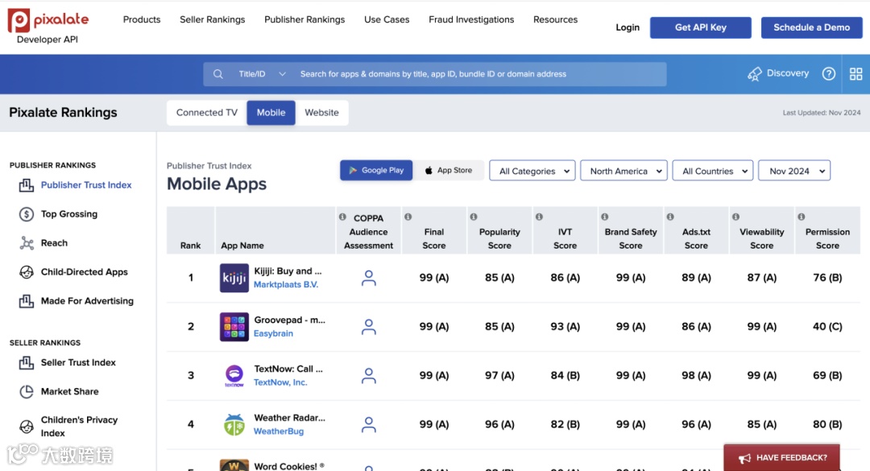Switch to the Connected TV tab
This screenshot has height=471, width=870.
pyautogui.click(x=207, y=113)
